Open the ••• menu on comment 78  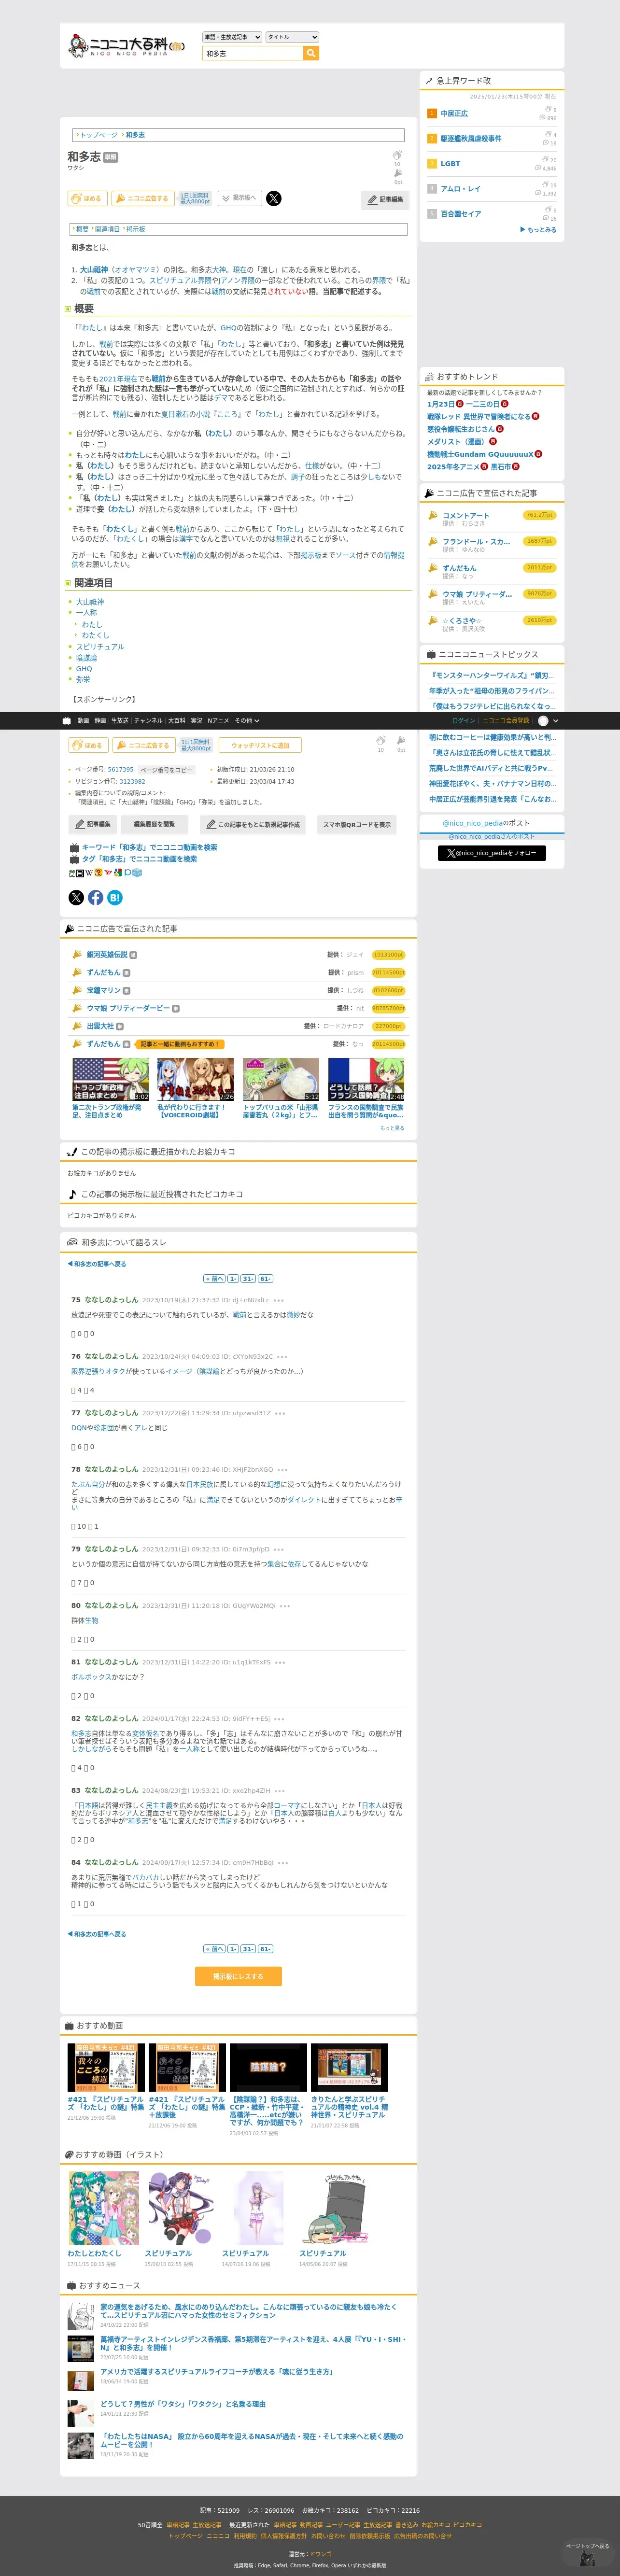(x=282, y=1470)
